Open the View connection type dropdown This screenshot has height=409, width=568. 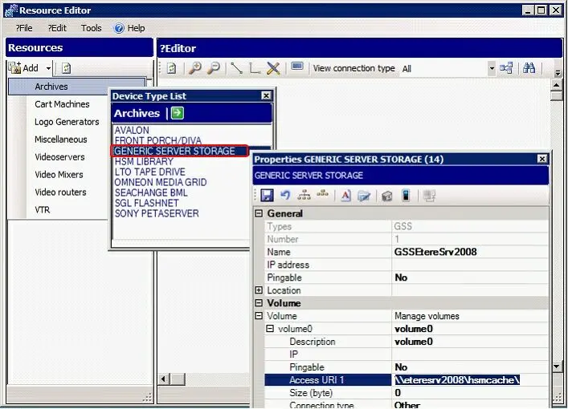(x=492, y=69)
